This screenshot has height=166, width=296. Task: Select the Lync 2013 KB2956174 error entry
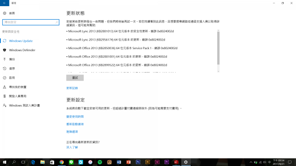[116, 40]
